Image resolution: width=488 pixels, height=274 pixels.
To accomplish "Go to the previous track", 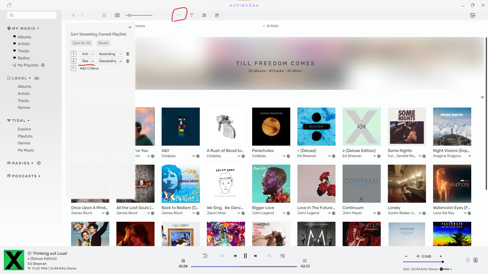I will click(x=235, y=256).
